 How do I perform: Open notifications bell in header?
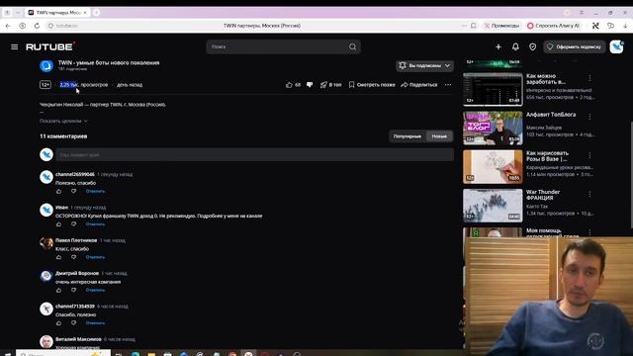pyautogui.click(x=515, y=46)
